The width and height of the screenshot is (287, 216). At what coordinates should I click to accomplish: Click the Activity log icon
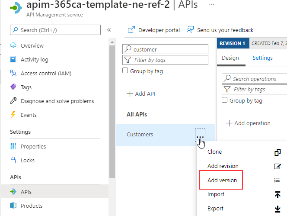[13, 59]
